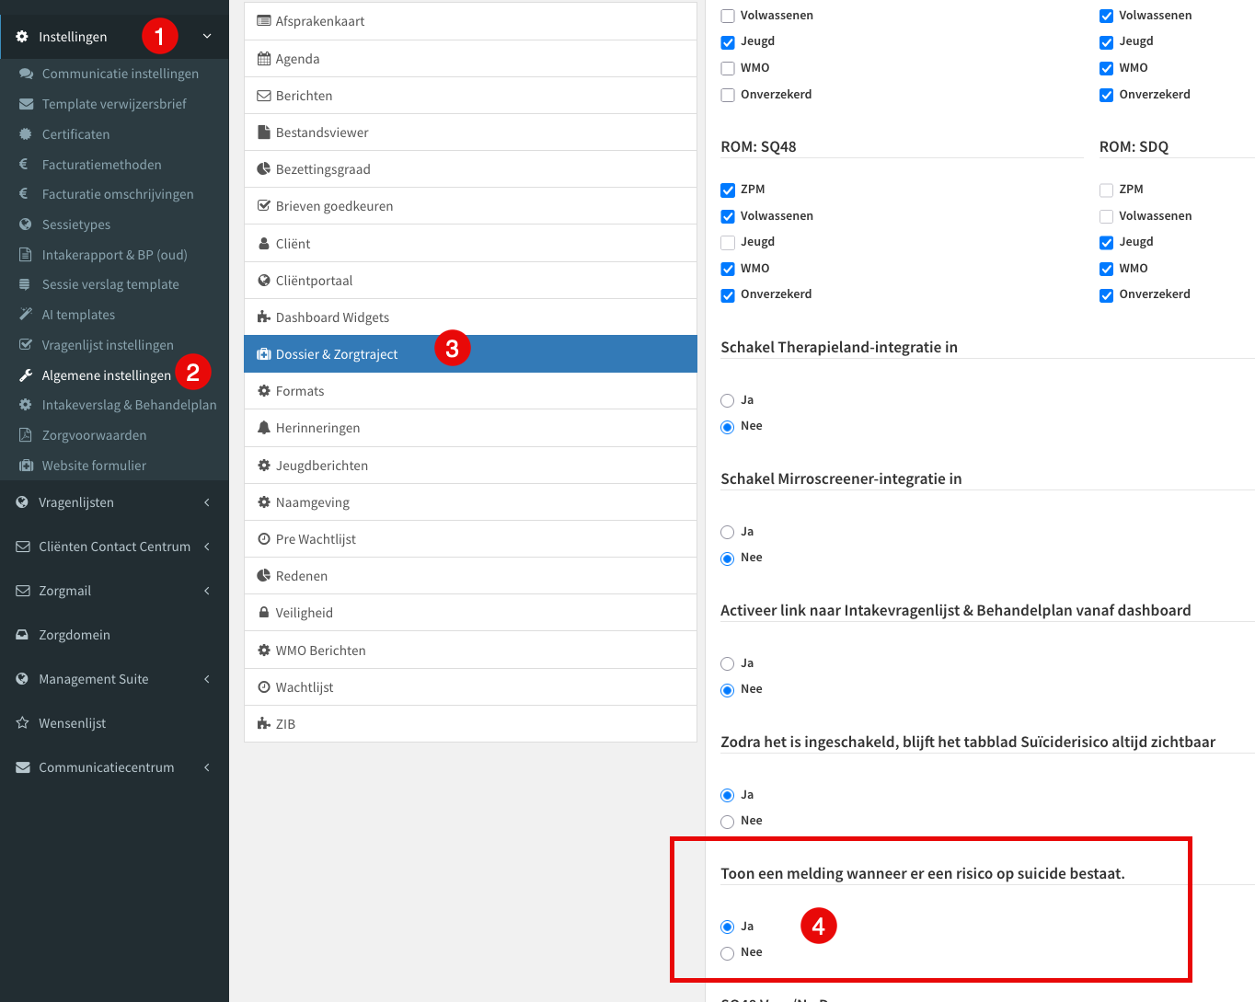Check Jeugd under ROM: SQ48

coord(728,243)
